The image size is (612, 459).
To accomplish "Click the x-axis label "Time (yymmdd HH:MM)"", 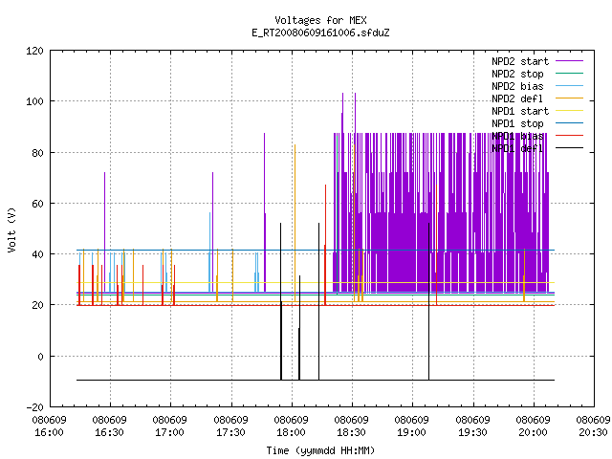I will (320, 450).
